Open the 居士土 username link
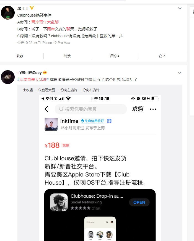This screenshot has height=241, width=194. (x=23, y=8)
